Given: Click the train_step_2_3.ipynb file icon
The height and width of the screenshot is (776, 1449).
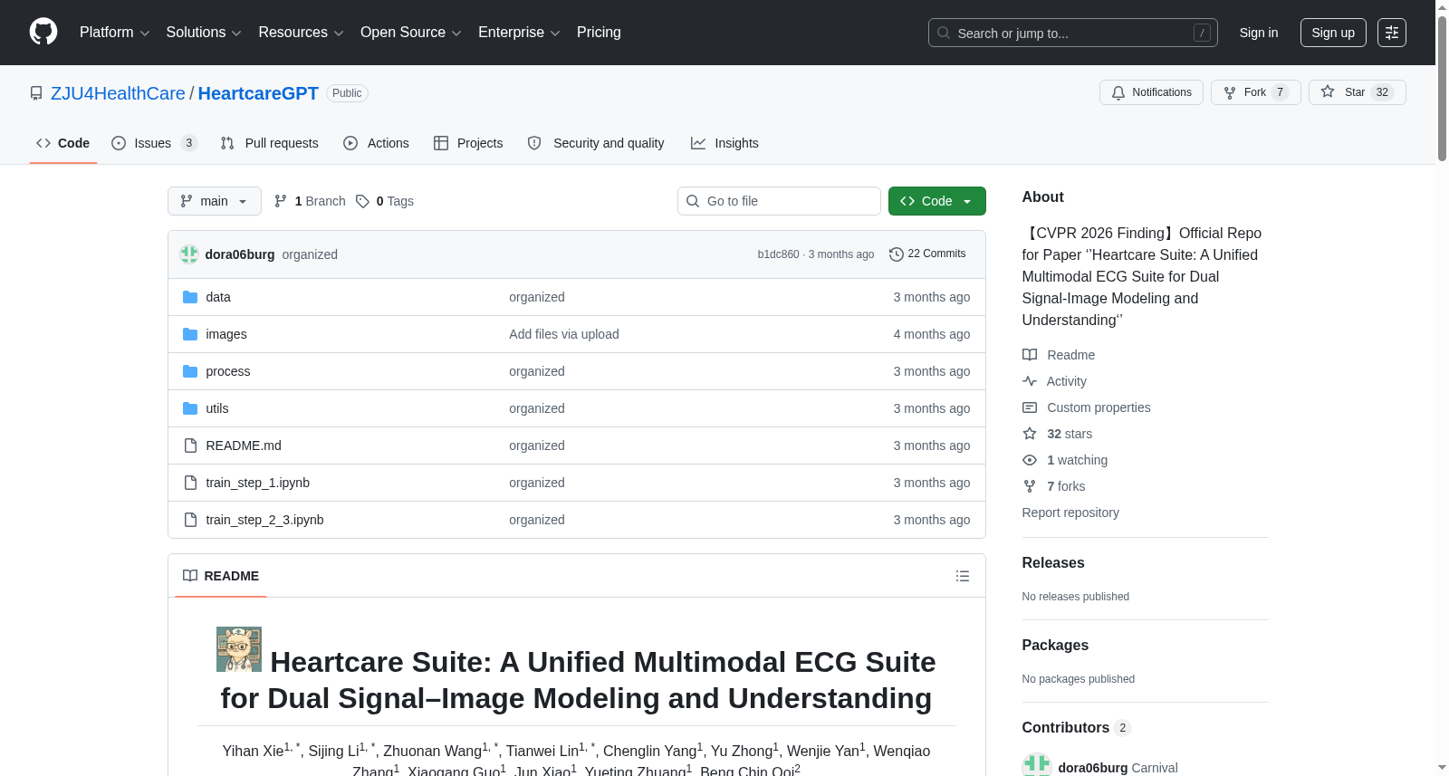Looking at the screenshot, I should [190, 520].
